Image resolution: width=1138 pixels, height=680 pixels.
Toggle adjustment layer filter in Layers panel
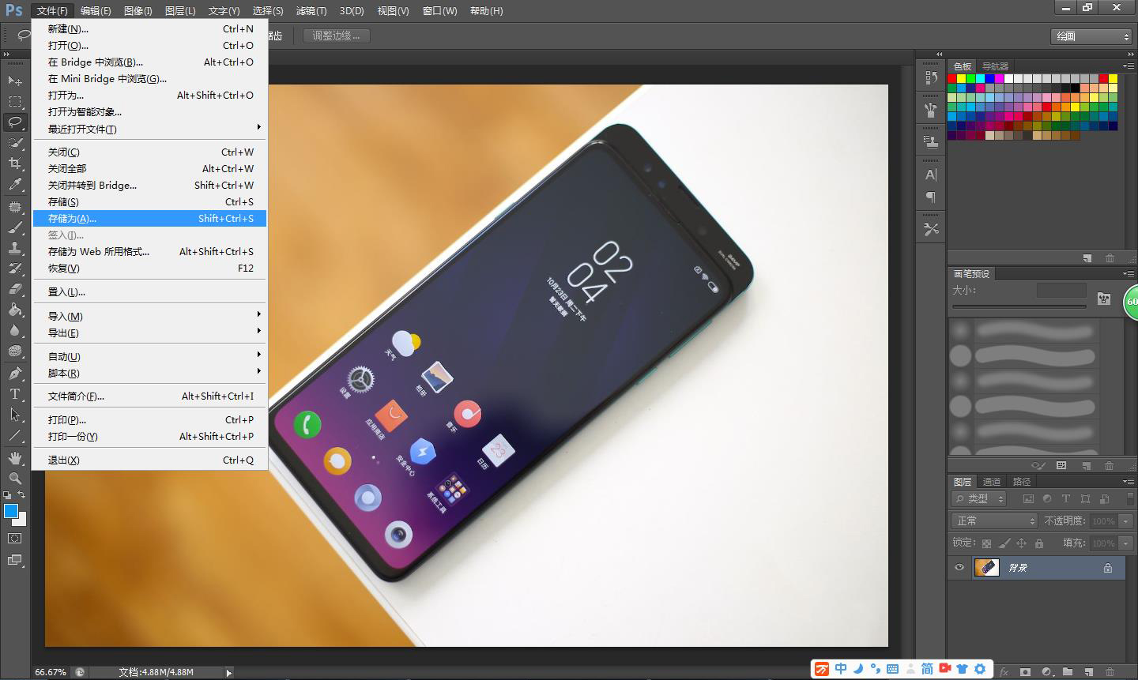point(1047,498)
